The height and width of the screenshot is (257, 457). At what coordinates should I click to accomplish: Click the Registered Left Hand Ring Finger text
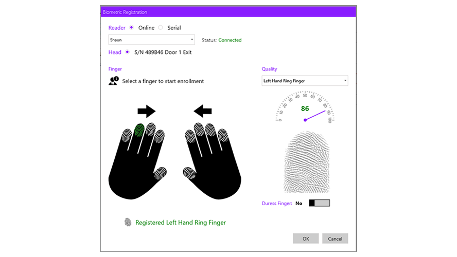tap(181, 223)
